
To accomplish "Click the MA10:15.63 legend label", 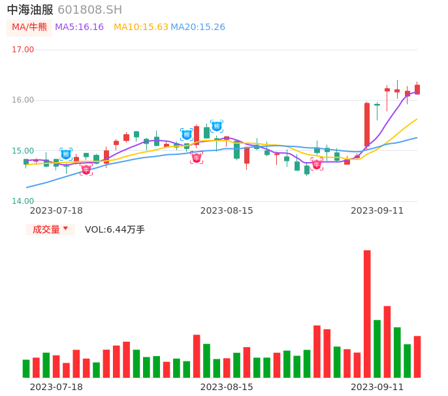I will (141, 27).
